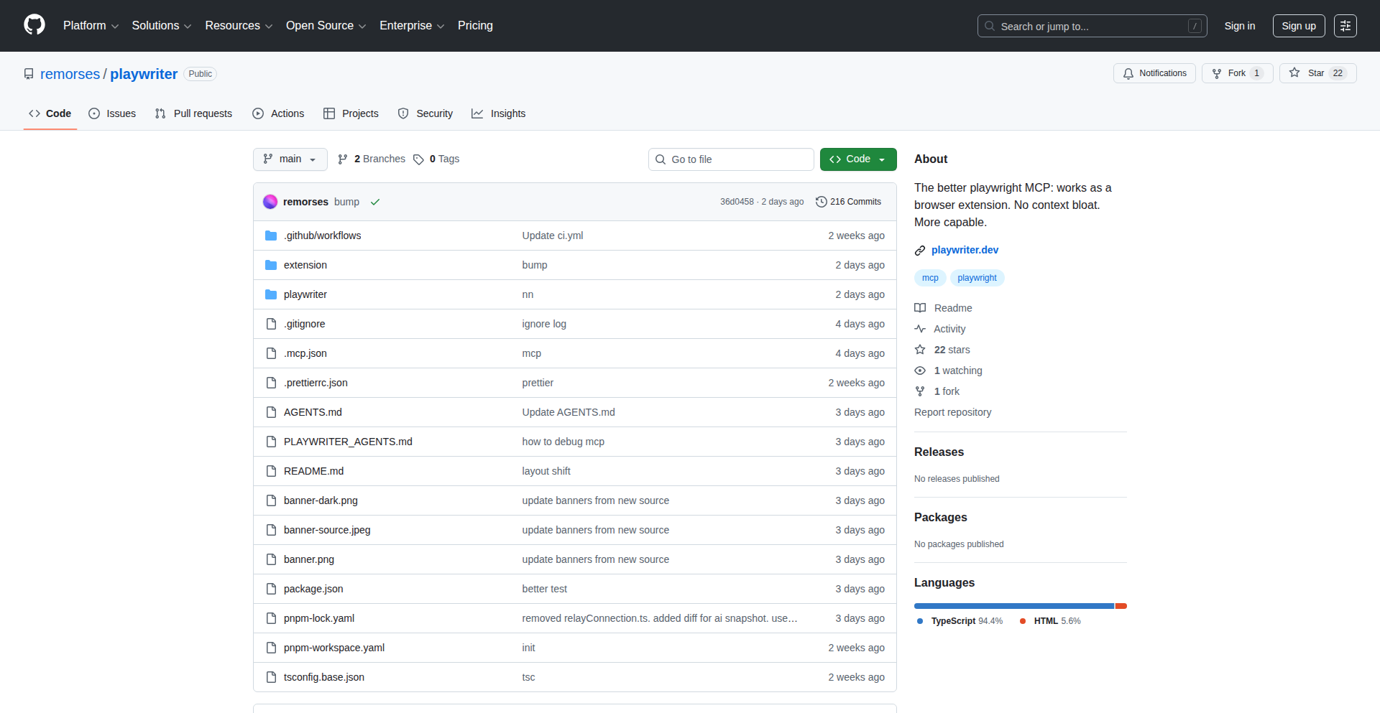Switch to the Pull requests tab
This screenshot has height=713, width=1380.
[x=193, y=113]
